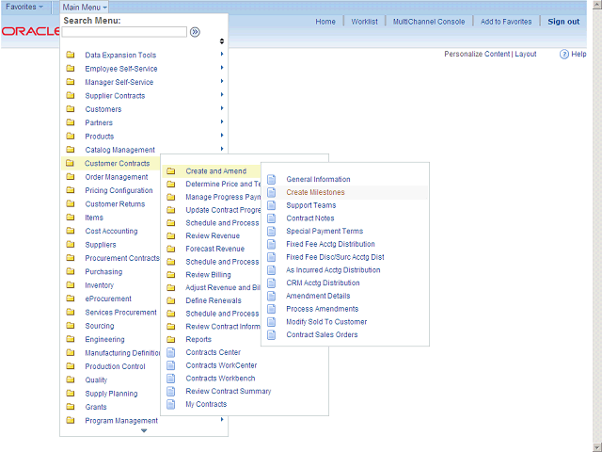Open Process Amendments menu entry
Screen dimensions: 602x452
coord(322,309)
